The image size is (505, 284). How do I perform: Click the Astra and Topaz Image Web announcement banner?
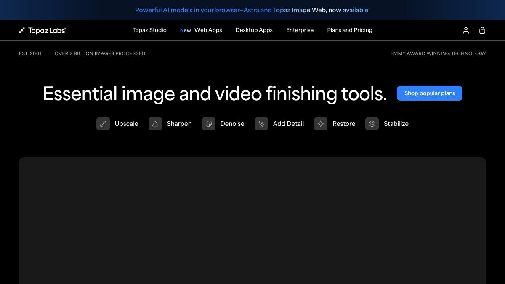(252, 10)
